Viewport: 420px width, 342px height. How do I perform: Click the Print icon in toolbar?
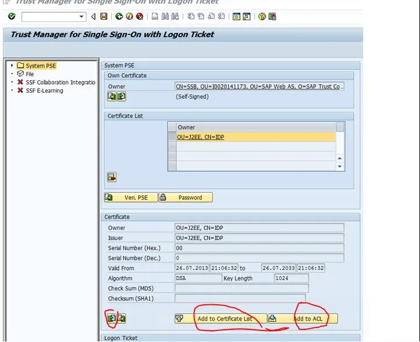point(155,17)
